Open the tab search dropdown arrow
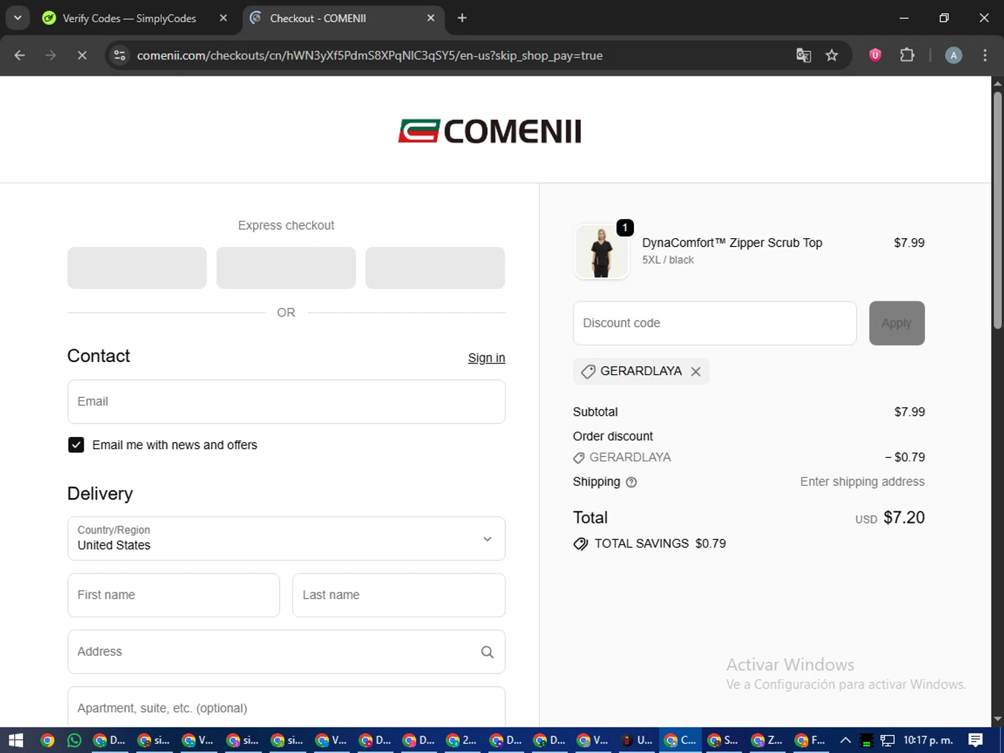Screen dimensions: 1004x753 click(x=17, y=18)
